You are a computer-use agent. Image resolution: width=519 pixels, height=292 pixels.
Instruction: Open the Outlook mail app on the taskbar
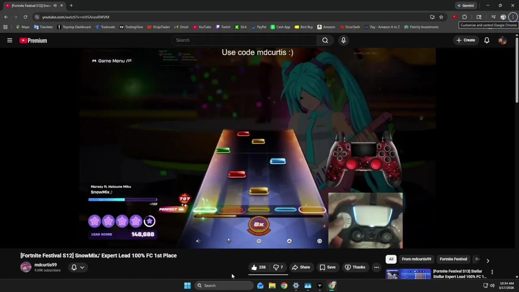click(260, 286)
